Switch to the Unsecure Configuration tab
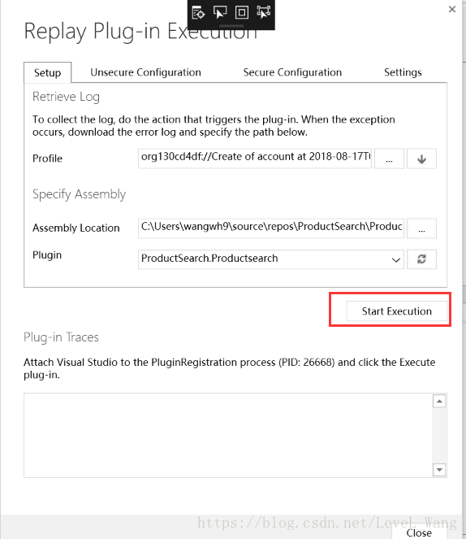 click(145, 72)
